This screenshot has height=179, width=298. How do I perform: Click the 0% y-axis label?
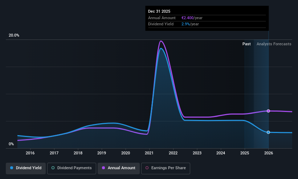click(x=11, y=144)
